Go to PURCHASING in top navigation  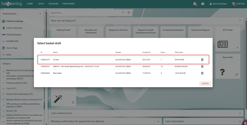[68, 4]
